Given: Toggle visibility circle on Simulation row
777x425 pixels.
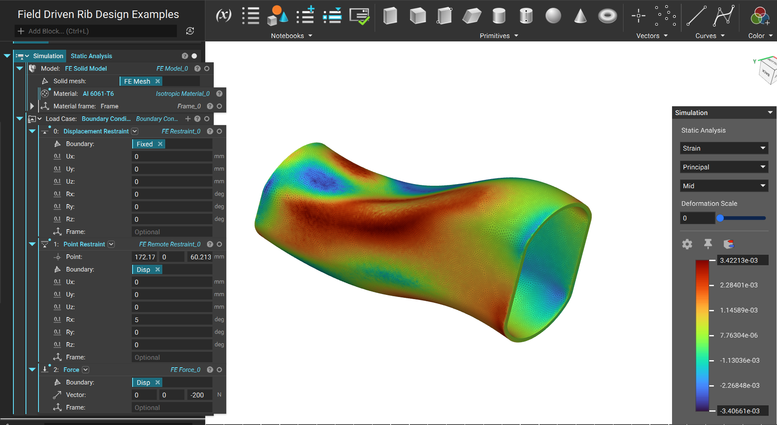Looking at the screenshot, I should pyautogui.click(x=194, y=56).
